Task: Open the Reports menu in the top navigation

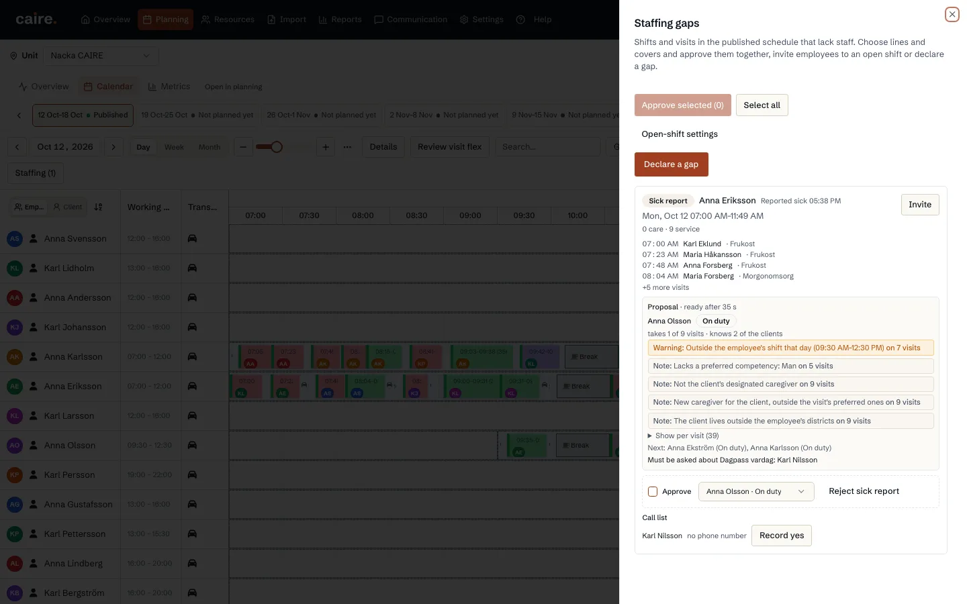Action: 340,19
